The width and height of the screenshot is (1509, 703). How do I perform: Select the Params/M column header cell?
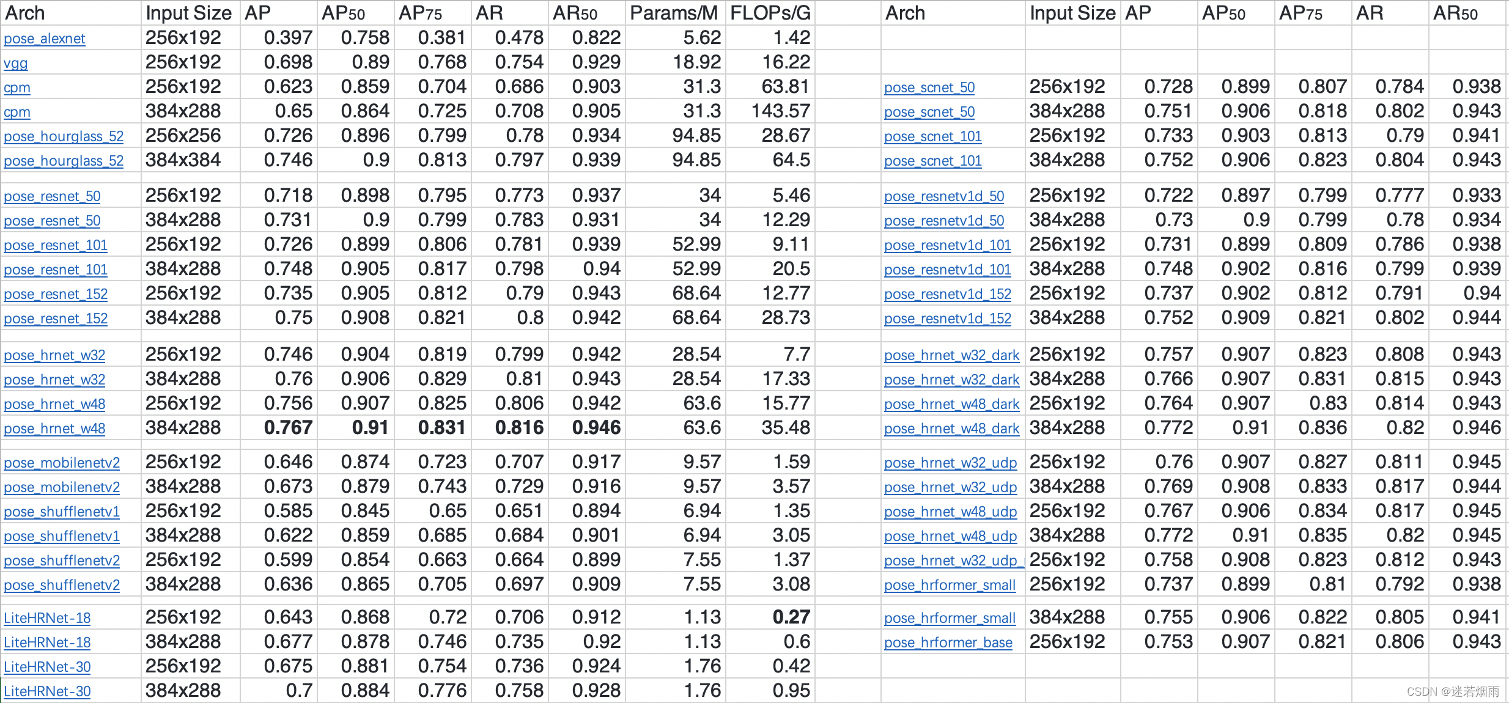coord(674,13)
